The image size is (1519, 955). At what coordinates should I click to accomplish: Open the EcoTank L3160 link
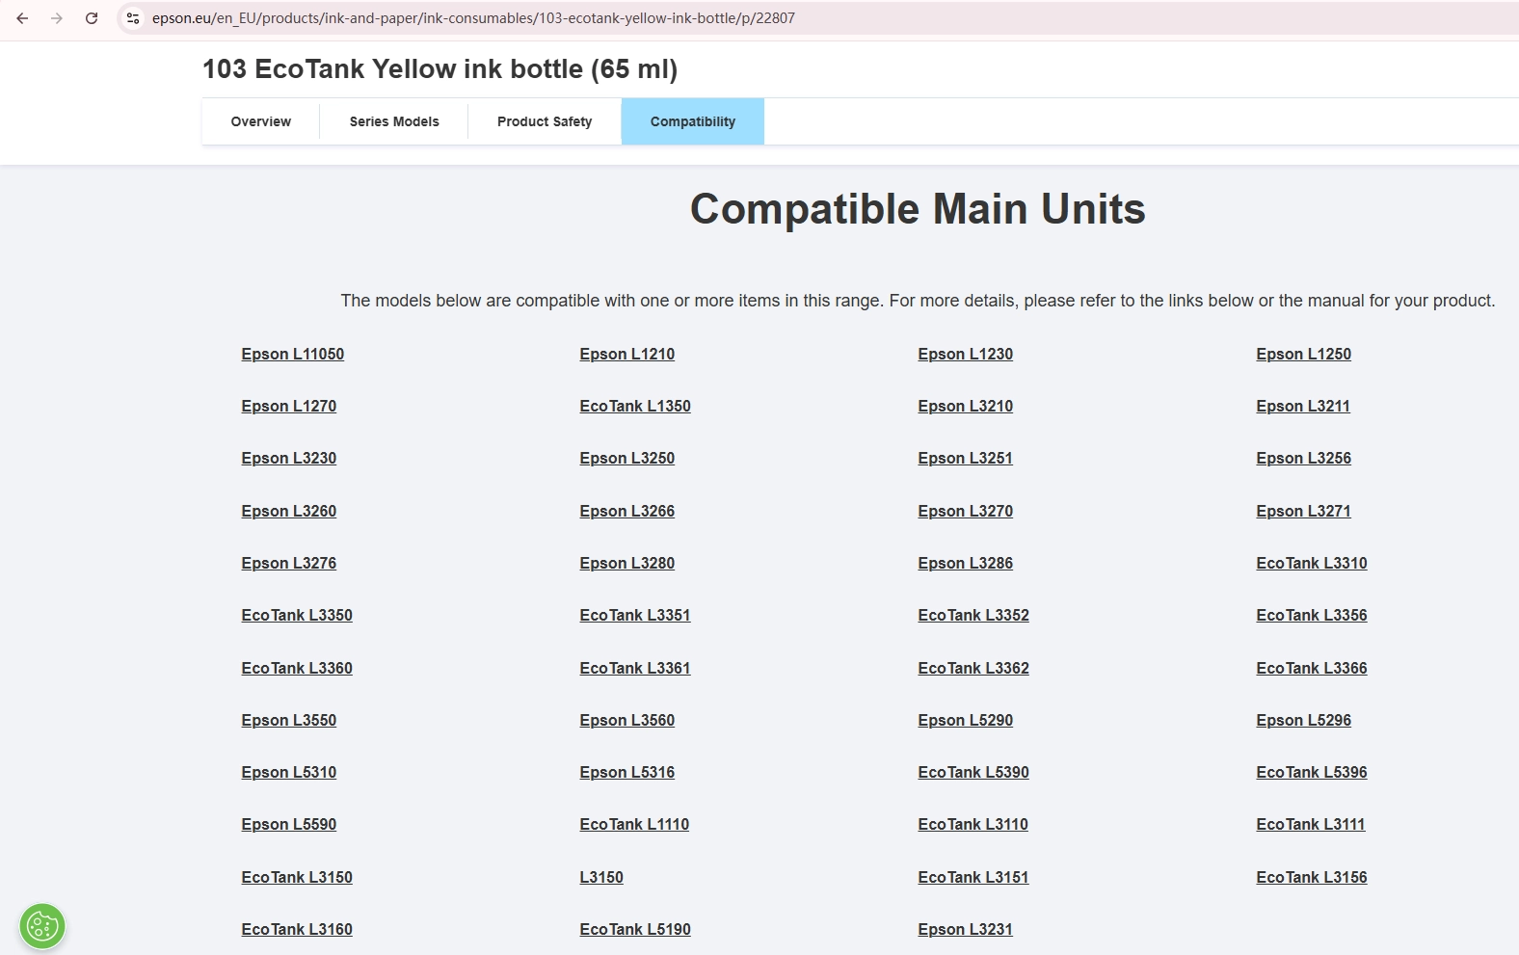tap(297, 929)
